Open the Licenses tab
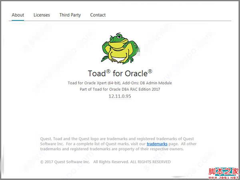This screenshot has width=240, height=180. tap(42, 15)
